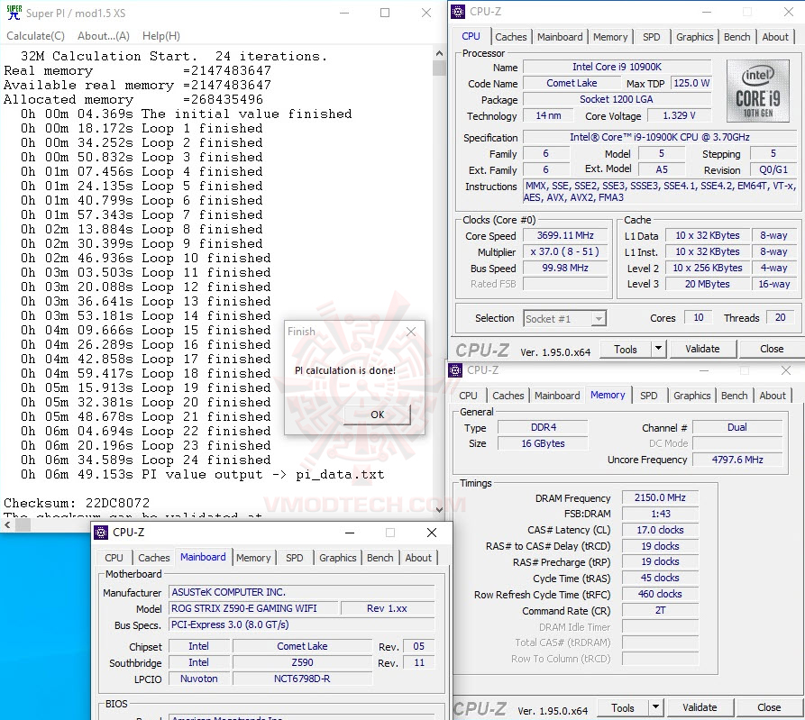805x720 pixels.
Task: Switch the Mainboard window to its Memory tab
Action: tap(253, 558)
